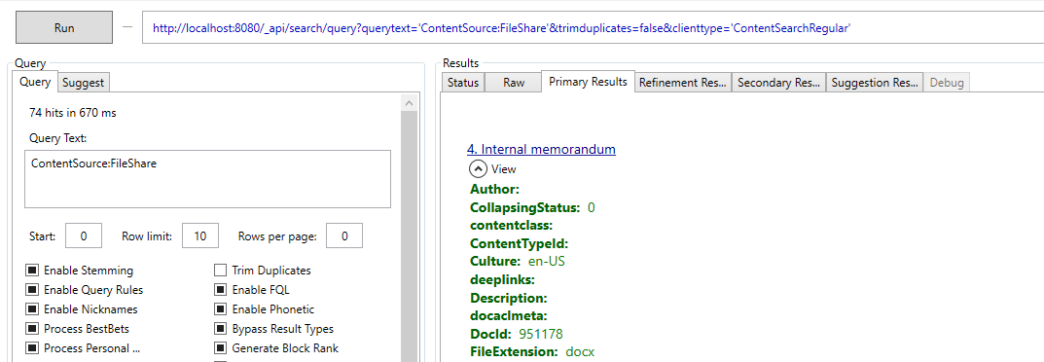
Task: Toggle Enable Stemming checkbox
Action: click(x=32, y=271)
